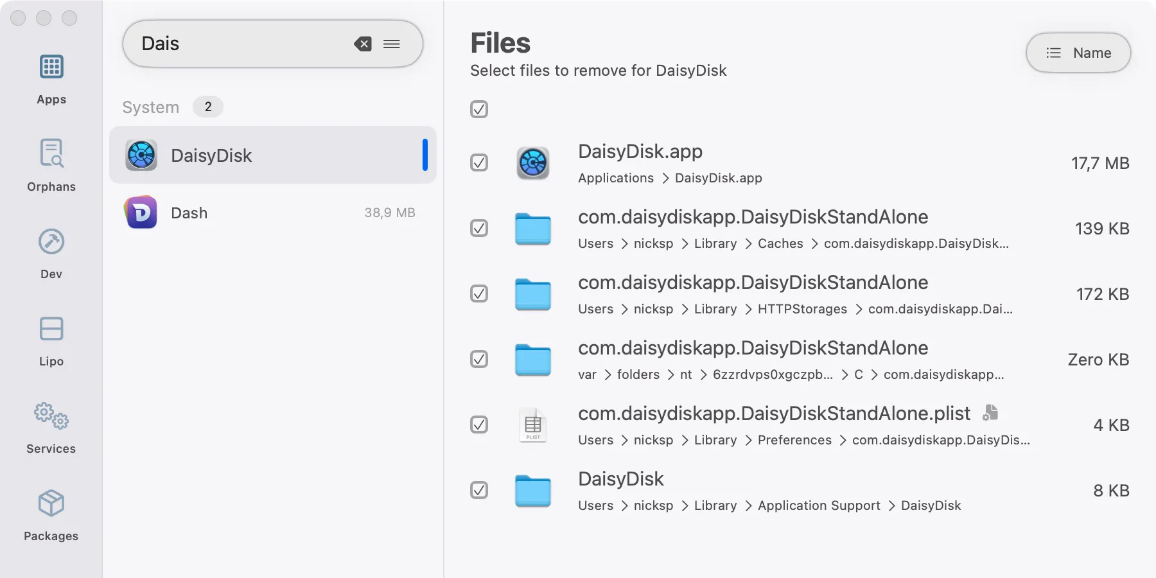1156x578 pixels.
Task: Click the Select files to remove subtitle
Action: click(599, 71)
